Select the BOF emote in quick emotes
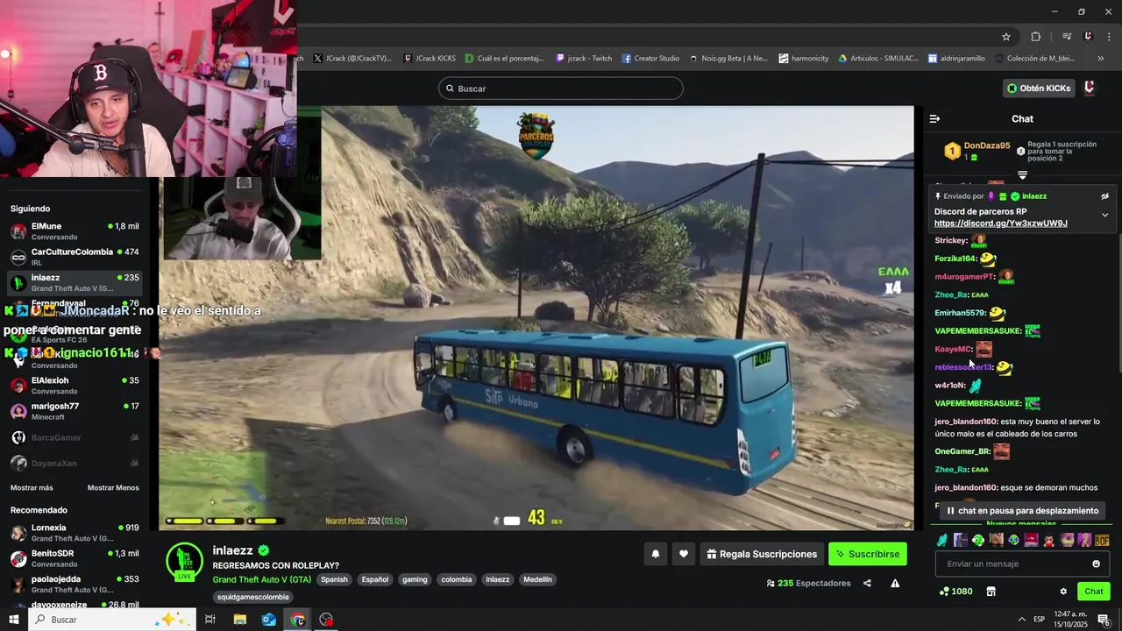 point(1102,540)
